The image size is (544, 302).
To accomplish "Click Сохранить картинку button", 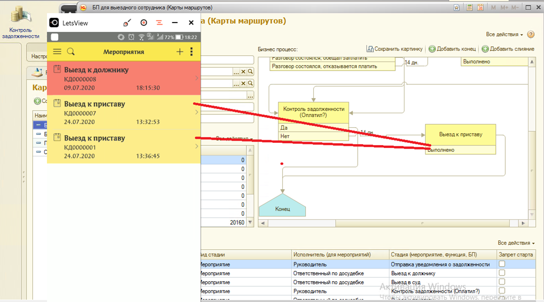I will pyautogui.click(x=395, y=49).
